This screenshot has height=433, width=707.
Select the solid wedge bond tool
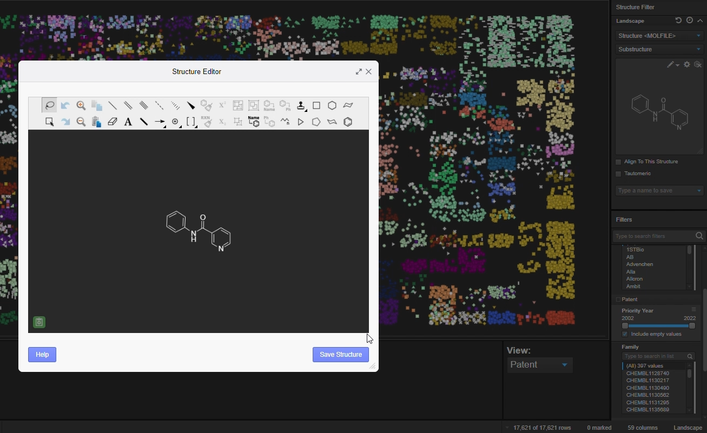[x=191, y=105]
